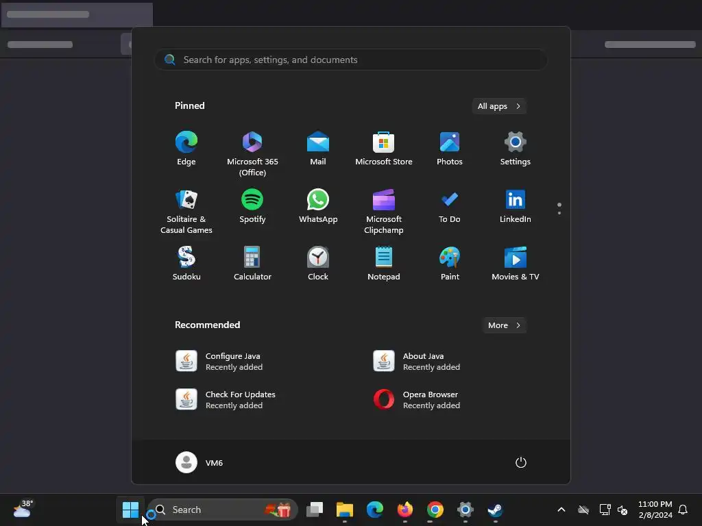Launch the Photos app
Viewport: 702px width, 526px height.
tap(450, 149)
